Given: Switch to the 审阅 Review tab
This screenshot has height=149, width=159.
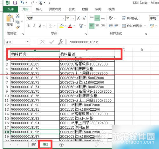Looking at the screenshot, I should pyautogui.click(x=98, y=9).
